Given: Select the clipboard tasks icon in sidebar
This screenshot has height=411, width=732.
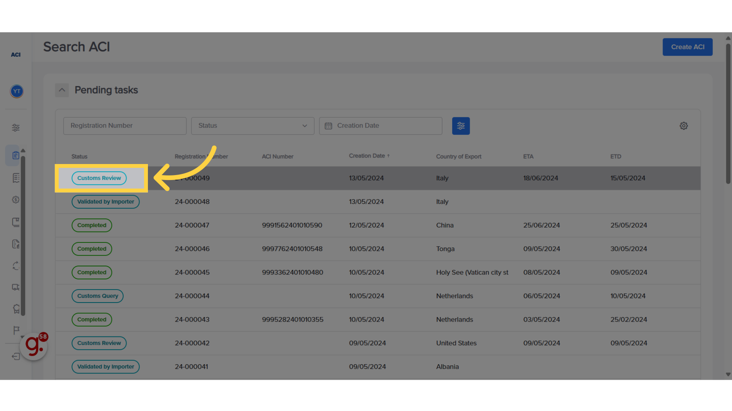Looking at the screenshot, I should pos(16,155).
